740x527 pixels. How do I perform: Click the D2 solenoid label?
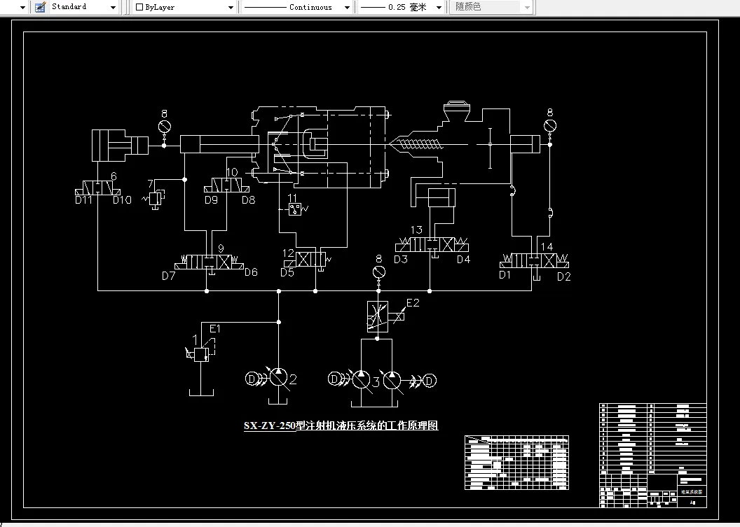[564, 276]
